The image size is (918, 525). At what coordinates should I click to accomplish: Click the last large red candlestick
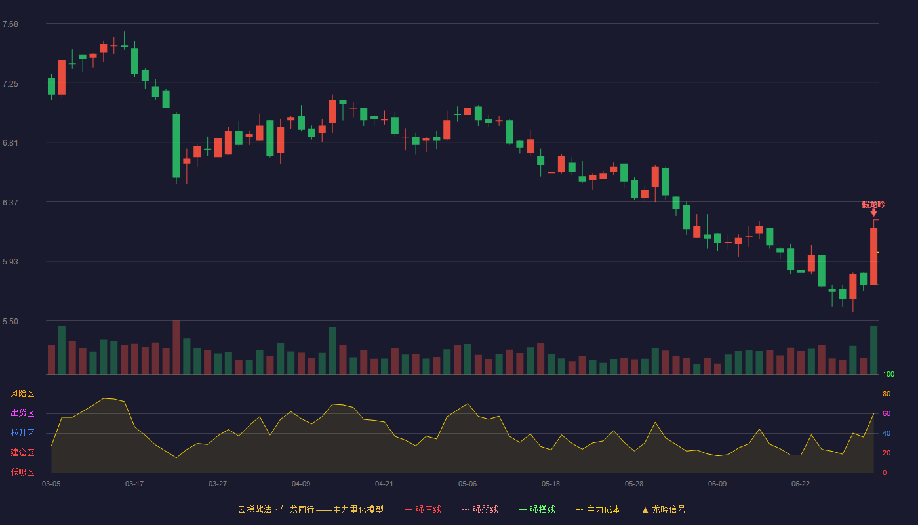pyautogui.click(x=873, y=256)
